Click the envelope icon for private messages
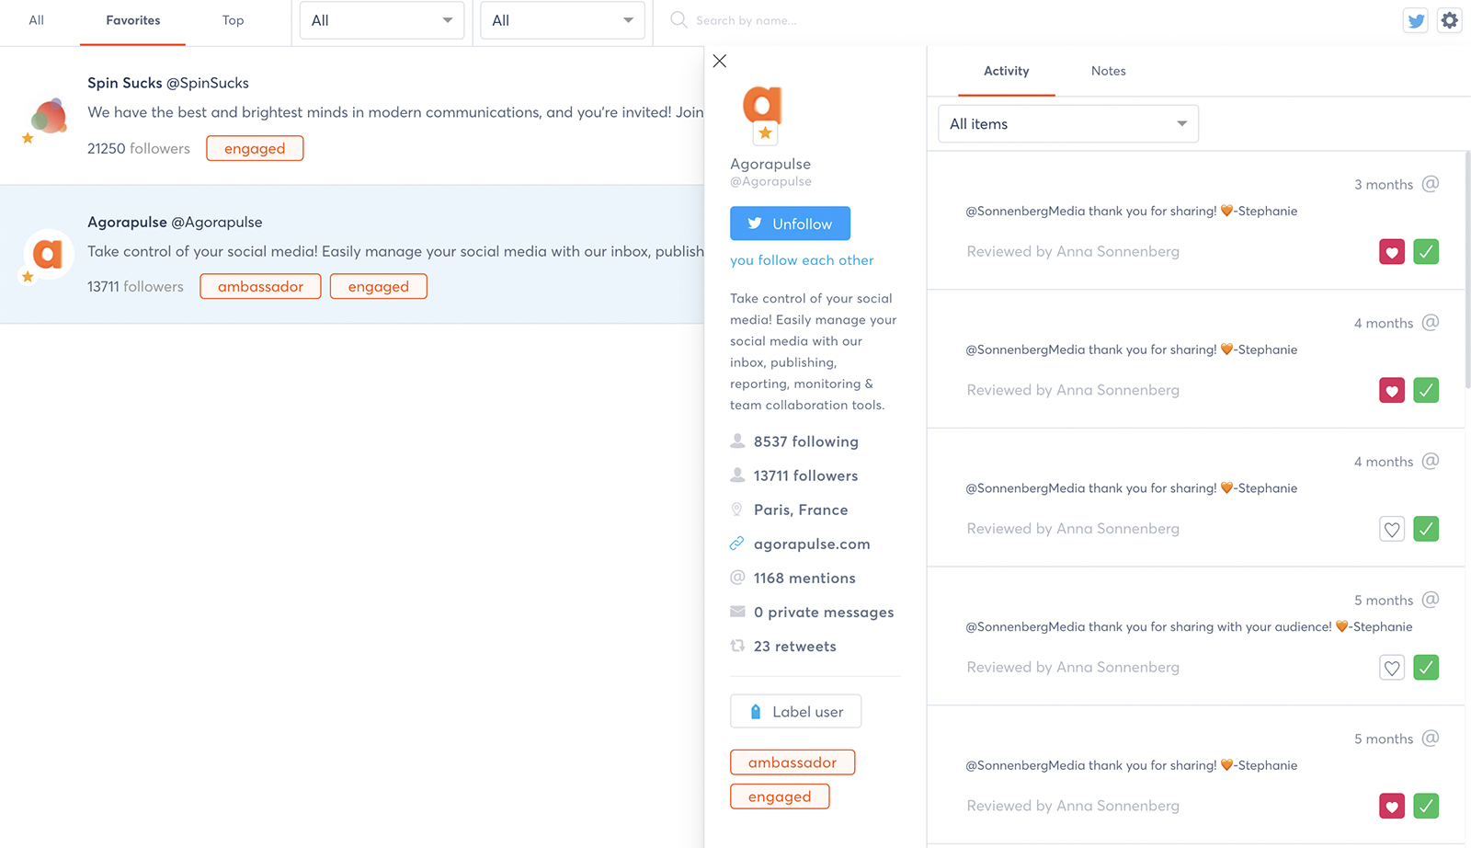The image size is (1471, 848). coord(737,612)
